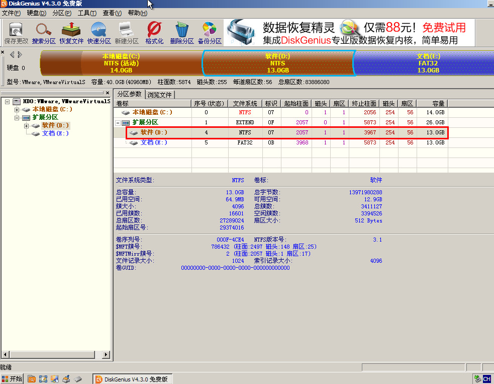Open the 查看(V) menu

[112, 13]
